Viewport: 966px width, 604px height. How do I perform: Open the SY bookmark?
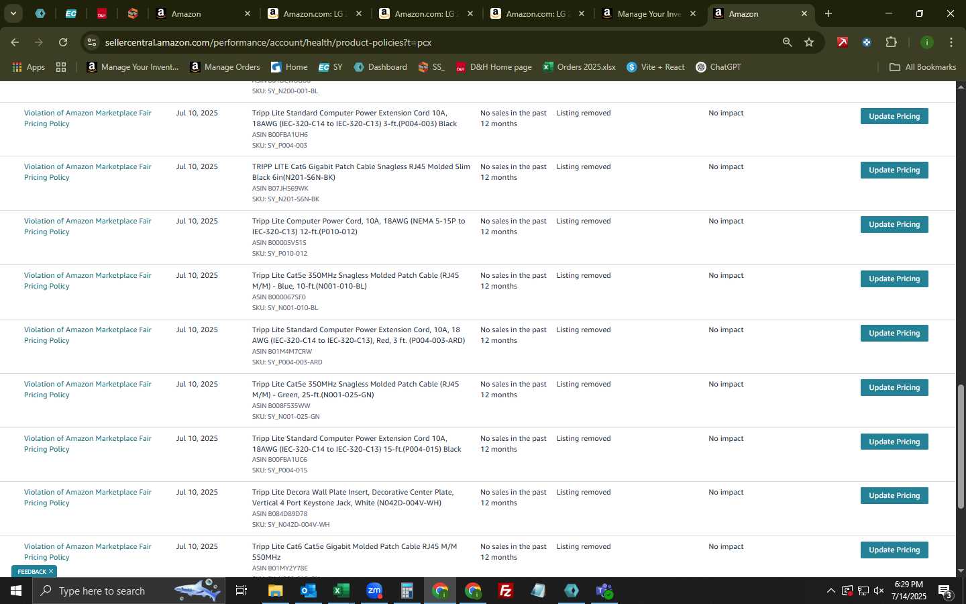coord(330,67)
